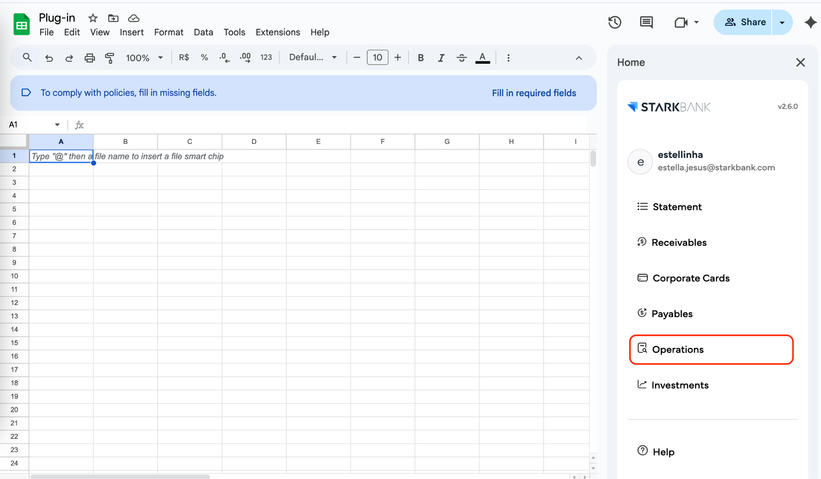Click Fill in required fields link

(x=534, y=93)
